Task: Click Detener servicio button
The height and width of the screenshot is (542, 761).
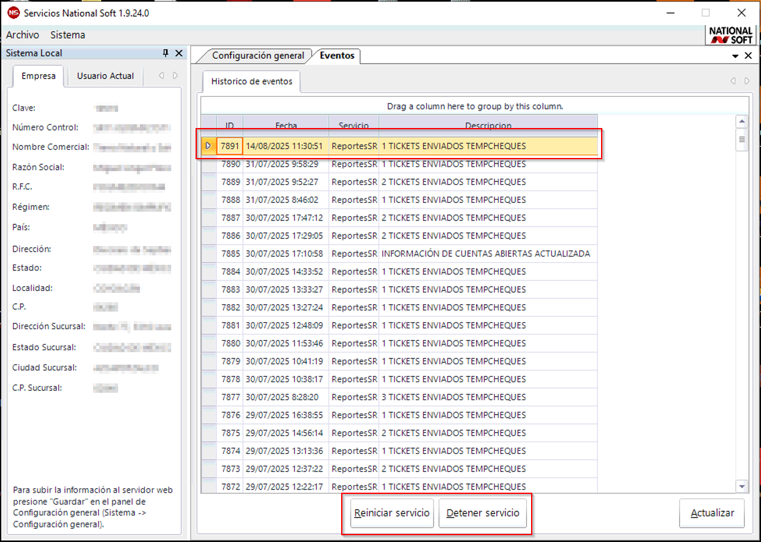Action: click(x=482, y=513)
